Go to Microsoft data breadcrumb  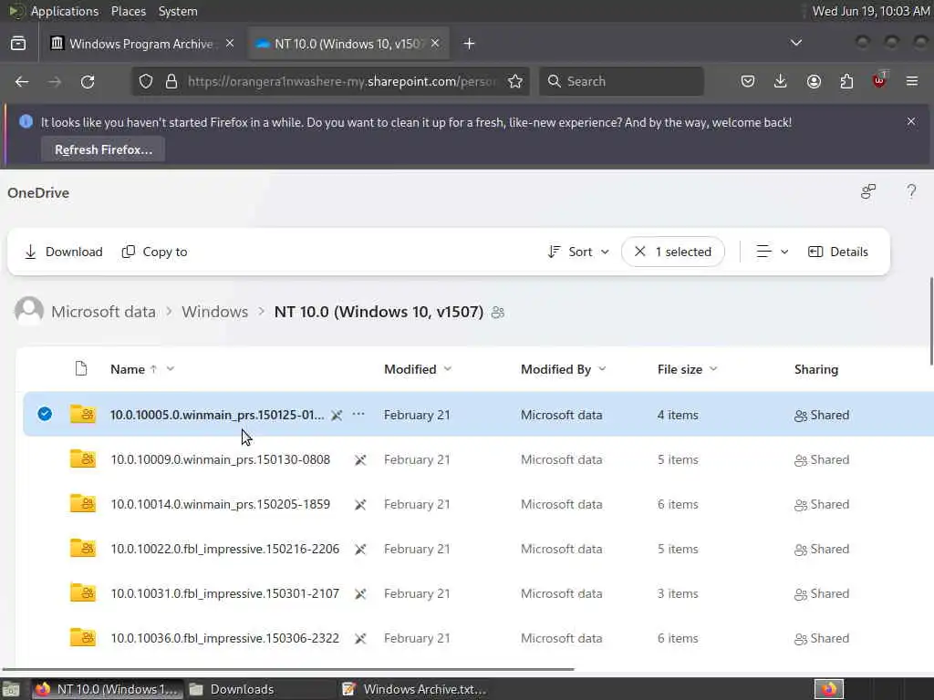103,312
